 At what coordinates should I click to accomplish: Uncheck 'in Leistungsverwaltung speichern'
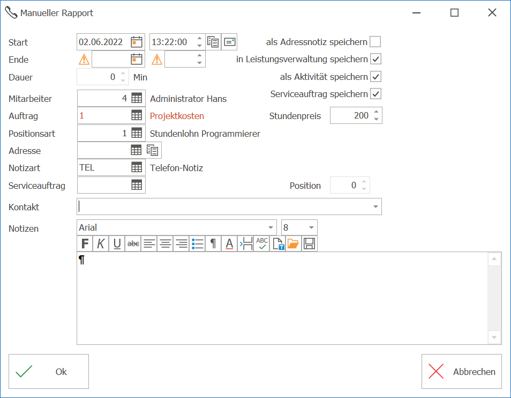click(x=376, y=59)
